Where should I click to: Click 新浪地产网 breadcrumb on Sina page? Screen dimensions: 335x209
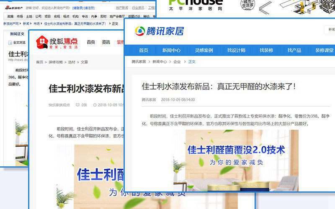click(11, 24)
